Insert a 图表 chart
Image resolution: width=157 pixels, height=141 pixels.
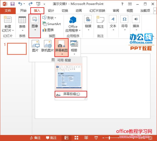(x=48, y=30)
